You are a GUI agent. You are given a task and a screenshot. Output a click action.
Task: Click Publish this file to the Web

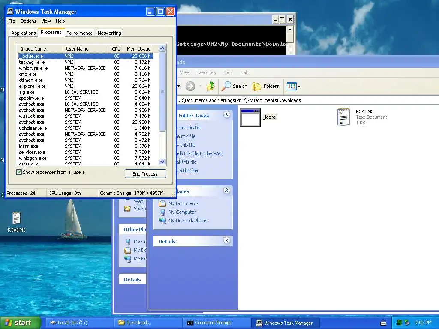click(x=200, y=153)
